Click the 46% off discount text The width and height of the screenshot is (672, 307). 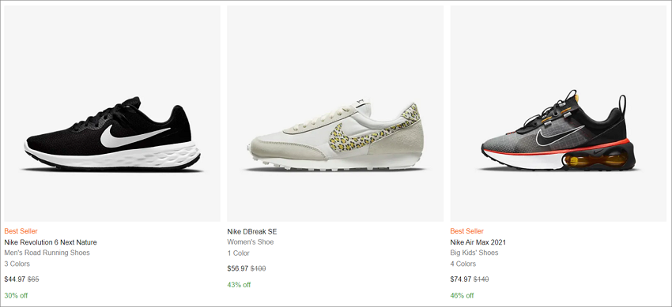[462, 295]
